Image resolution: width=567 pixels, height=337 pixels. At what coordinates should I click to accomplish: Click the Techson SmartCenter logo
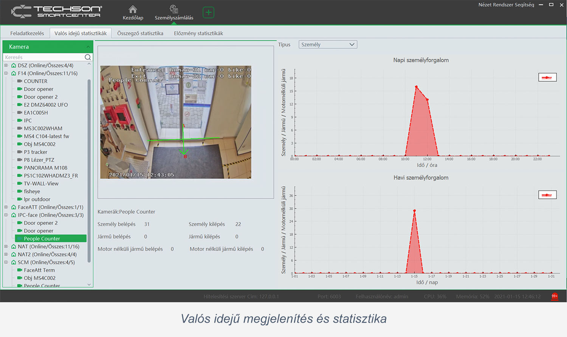(57, 12)
